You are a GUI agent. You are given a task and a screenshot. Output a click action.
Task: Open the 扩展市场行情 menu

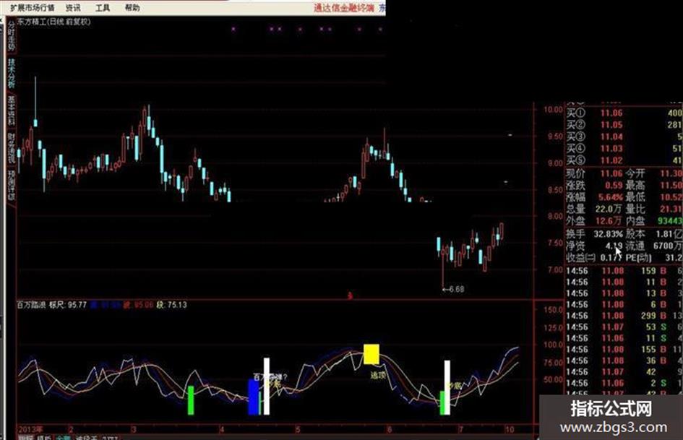(x=33, y=7)
